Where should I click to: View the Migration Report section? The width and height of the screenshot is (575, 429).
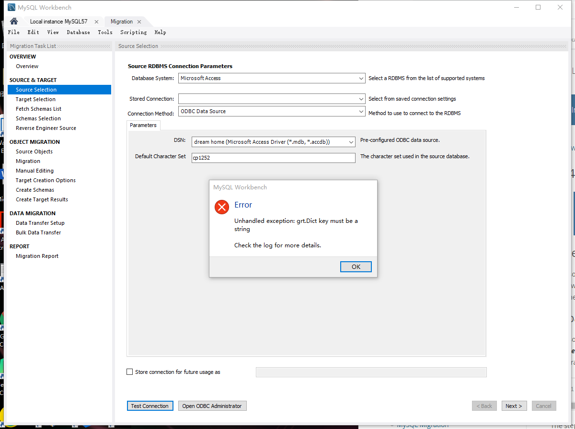pos(37,255)
